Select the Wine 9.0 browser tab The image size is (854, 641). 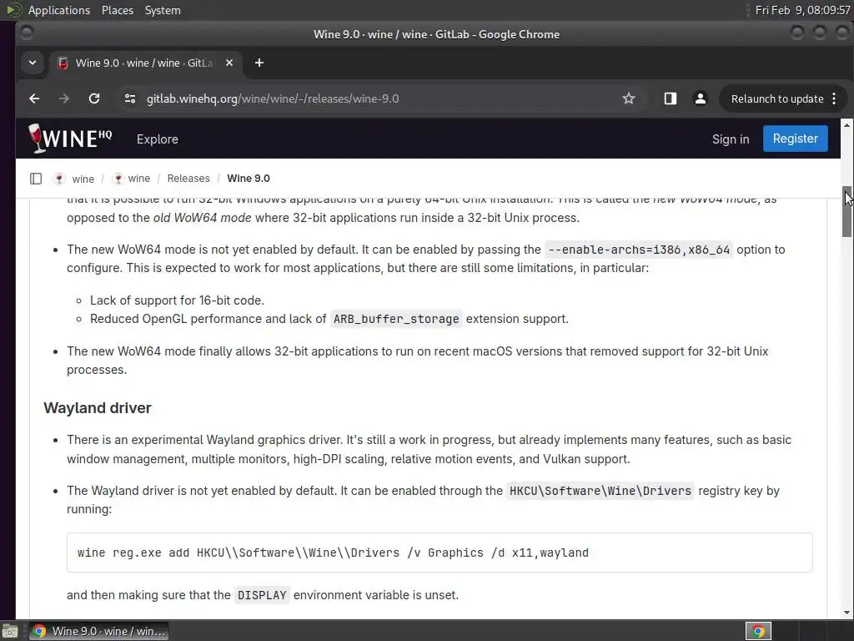click(145, 63)
